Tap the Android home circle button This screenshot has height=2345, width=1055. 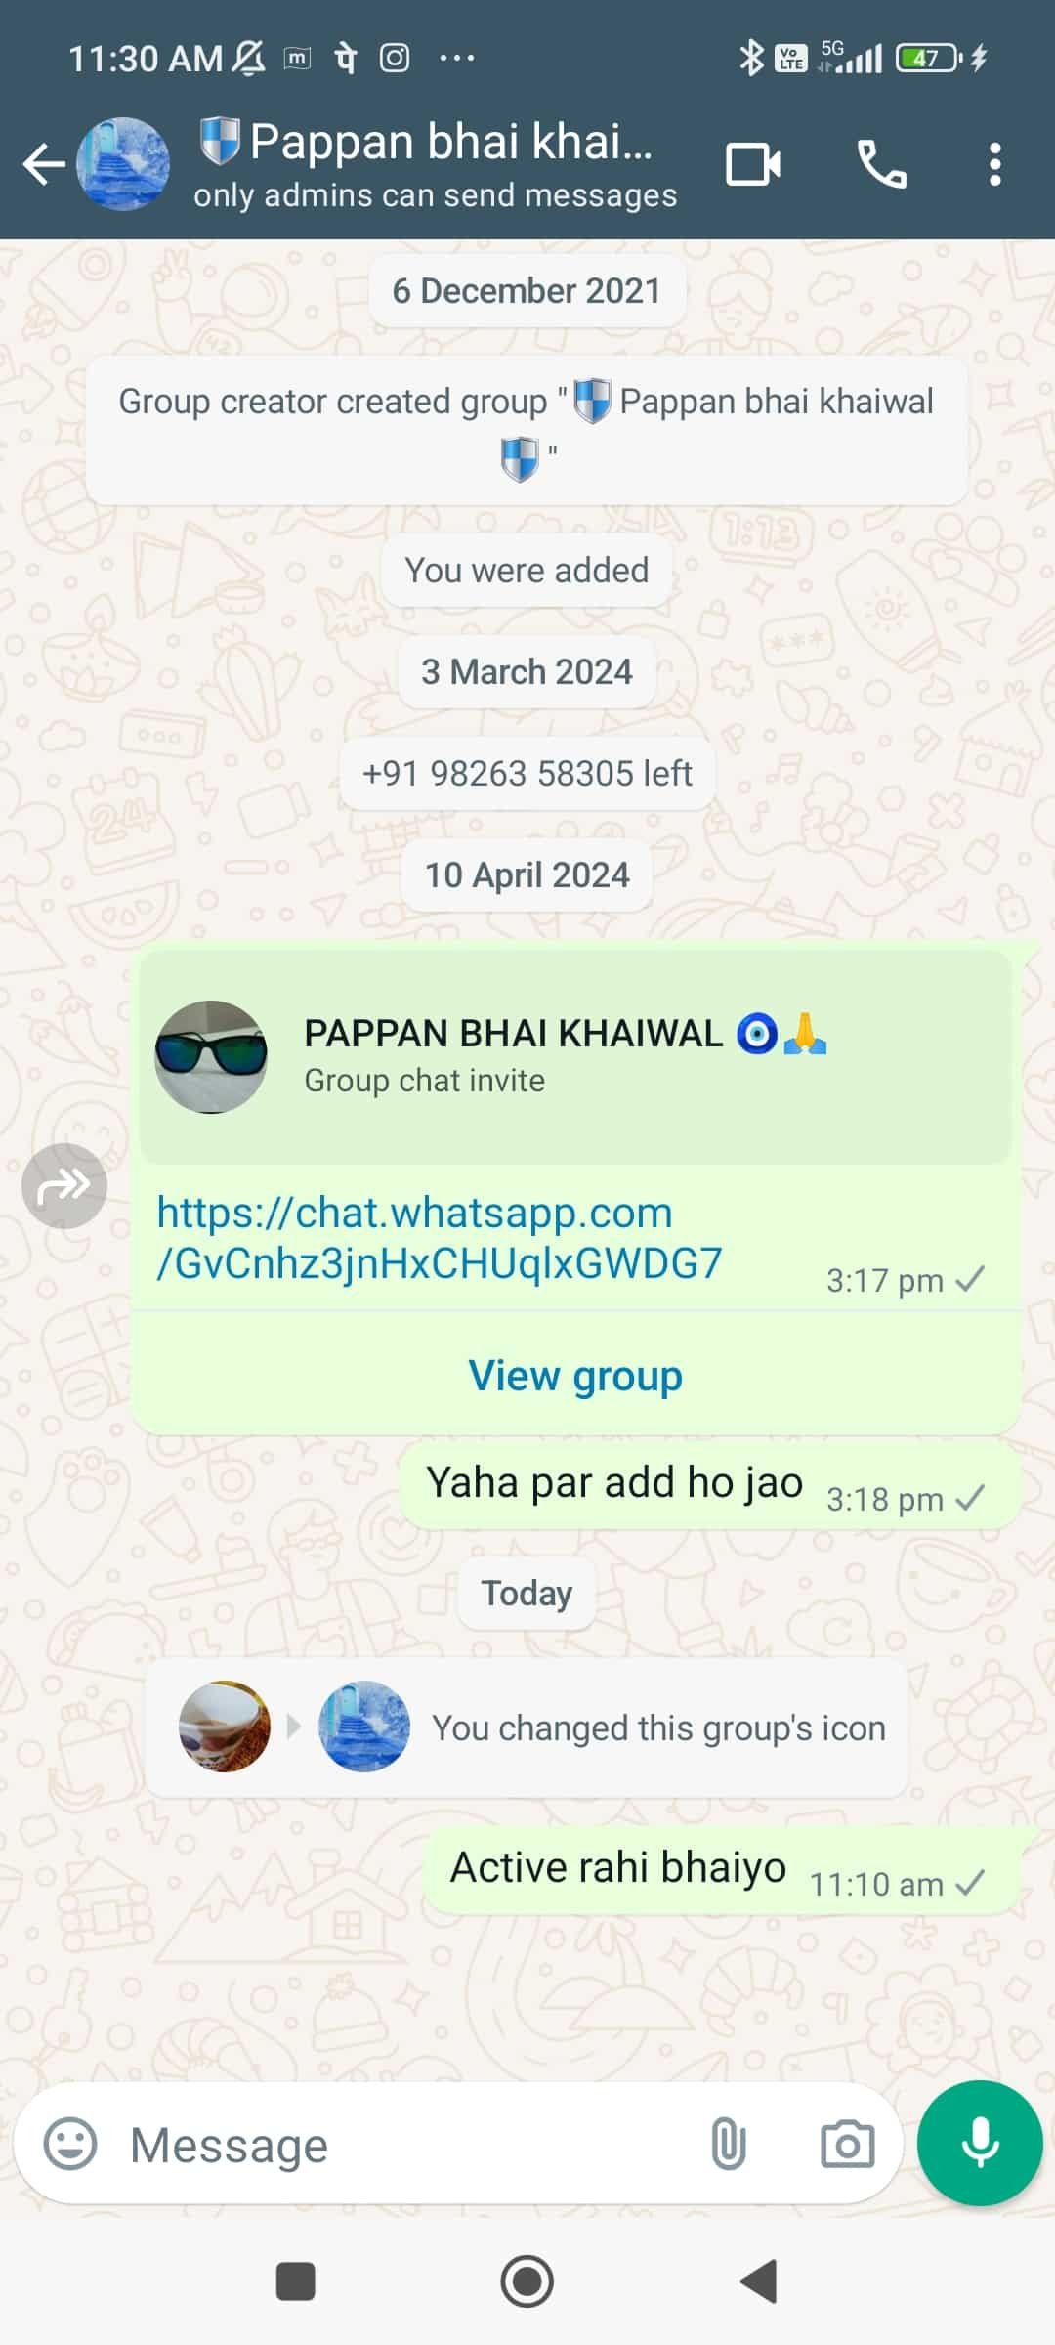(527, 2282)
